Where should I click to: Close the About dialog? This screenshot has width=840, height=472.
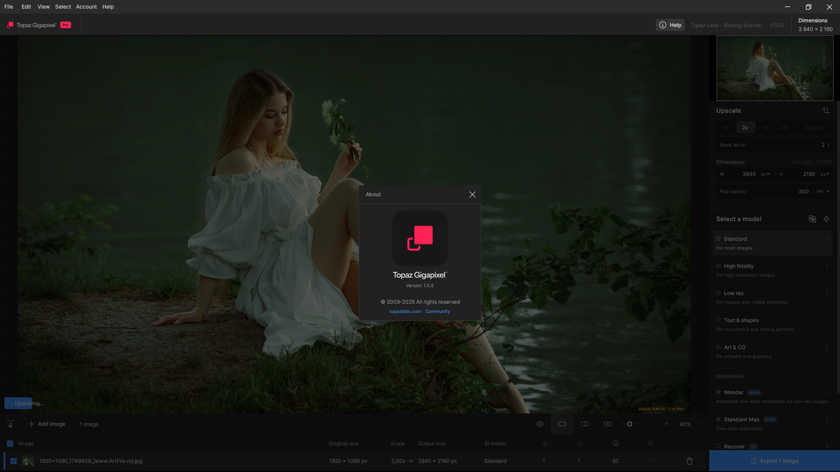[472, 194]
